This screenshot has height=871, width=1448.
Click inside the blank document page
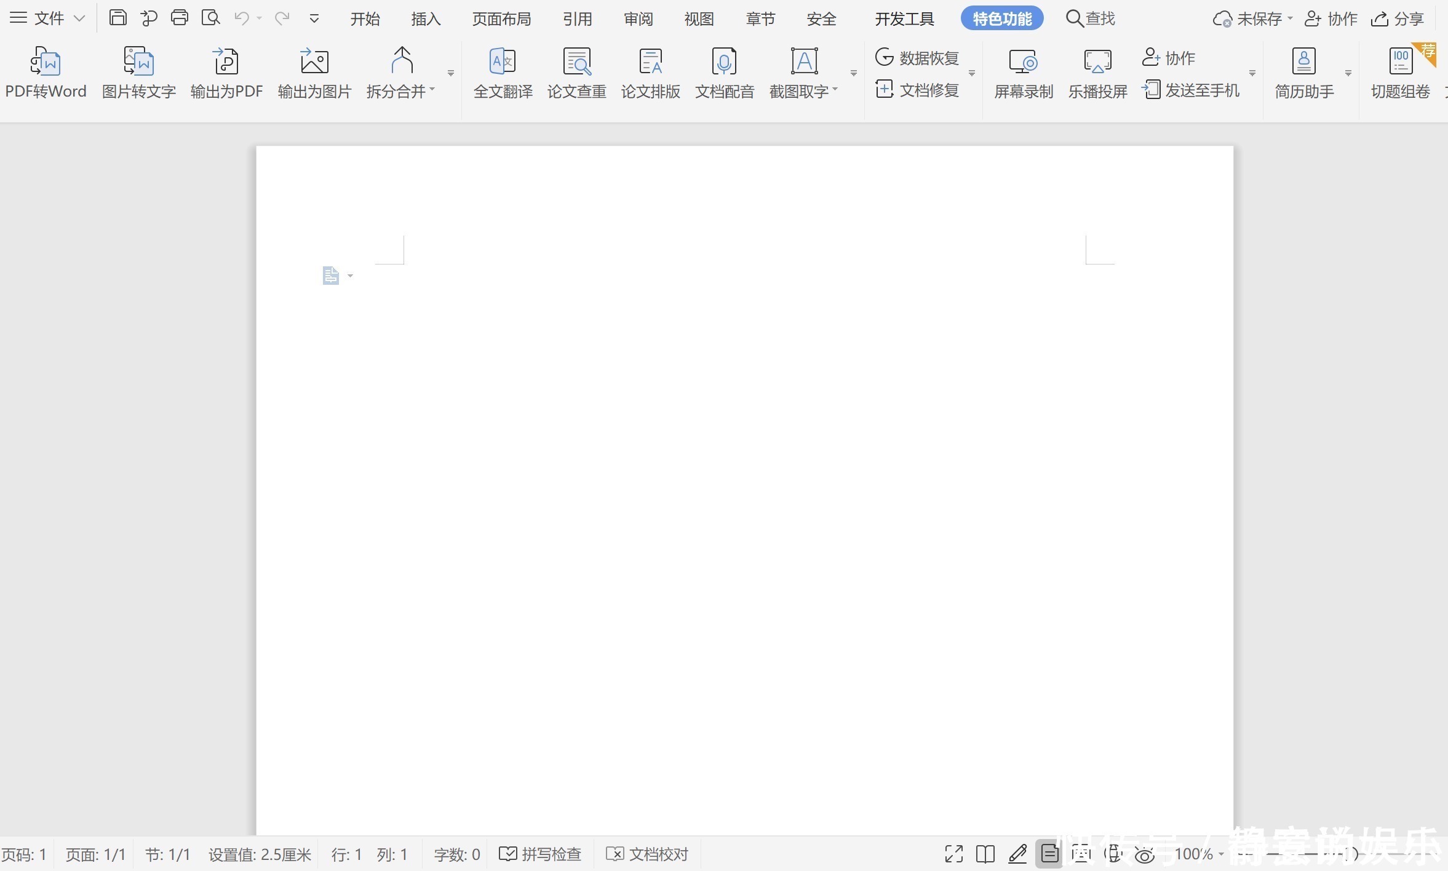(x=744, y=492)
